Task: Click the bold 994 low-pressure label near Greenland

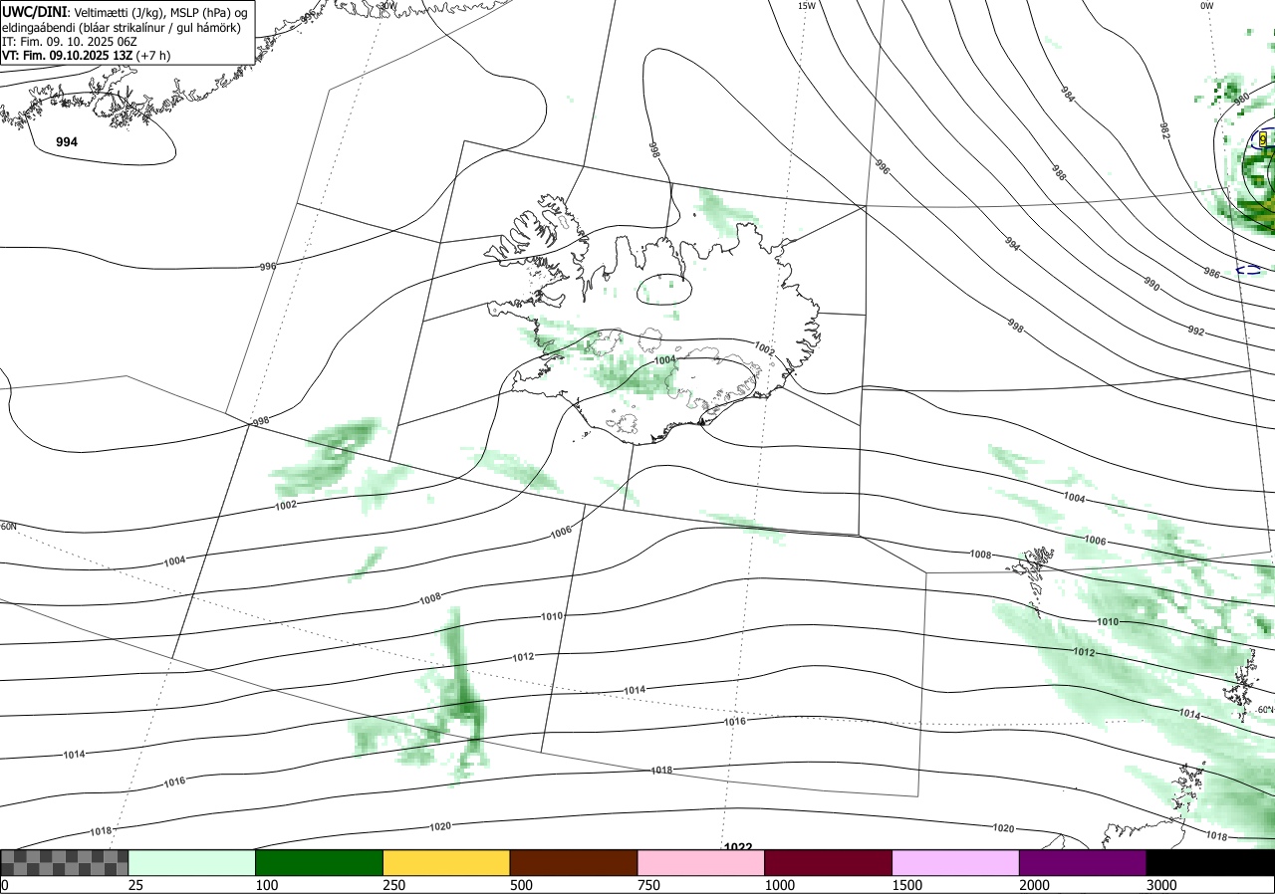Action: coord(67,142)
